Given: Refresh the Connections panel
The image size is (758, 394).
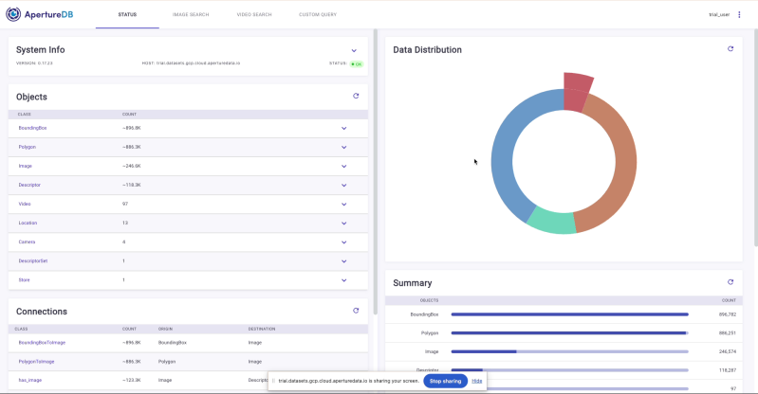Looking at the screenshot, I should (x=356, y=311).
